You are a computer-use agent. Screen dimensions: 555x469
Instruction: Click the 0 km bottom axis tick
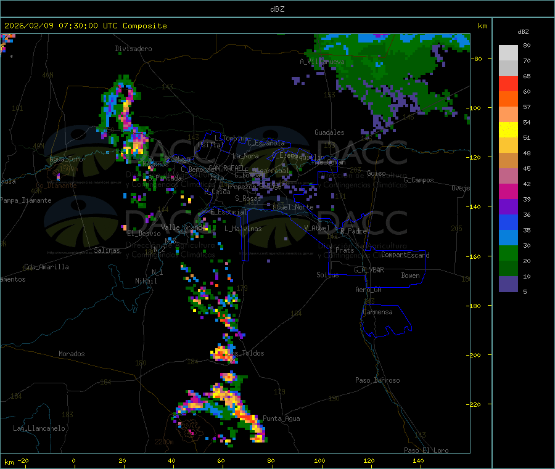pos(73,460)
